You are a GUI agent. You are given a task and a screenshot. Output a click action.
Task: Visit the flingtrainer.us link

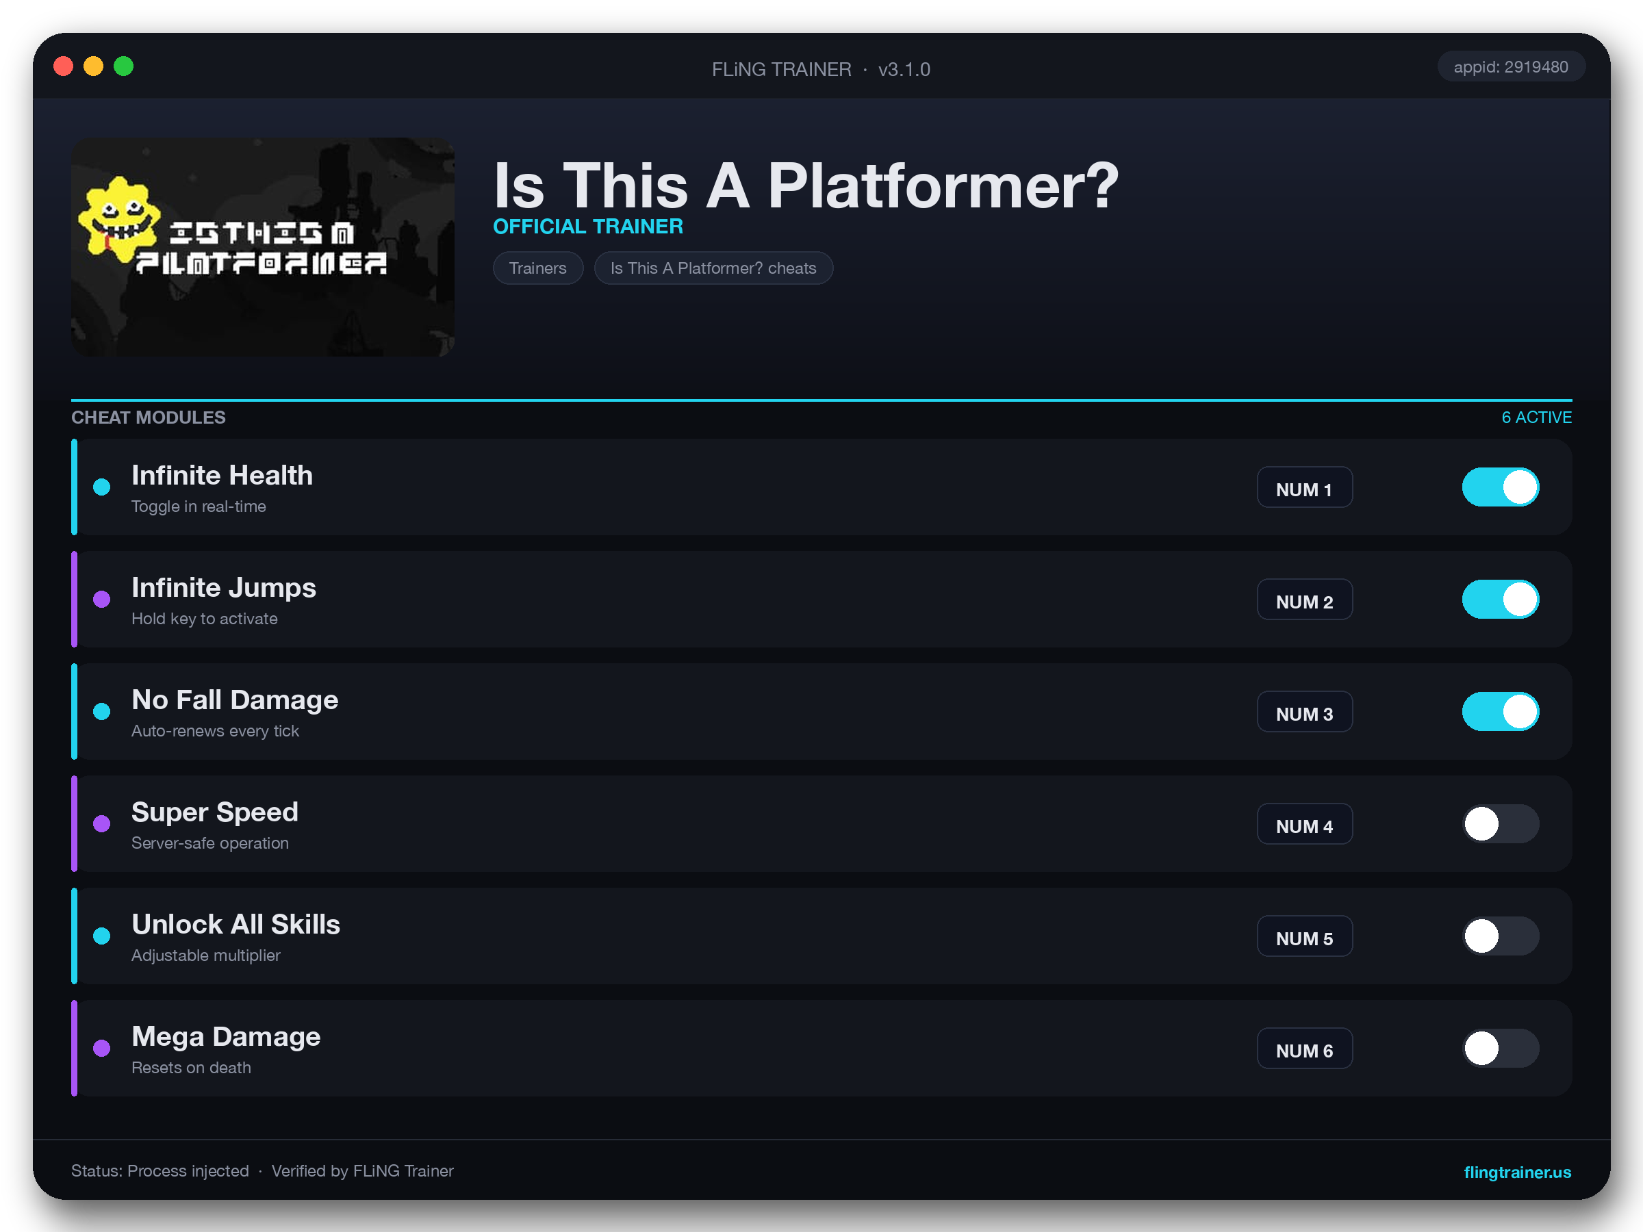point(1517,1172)
